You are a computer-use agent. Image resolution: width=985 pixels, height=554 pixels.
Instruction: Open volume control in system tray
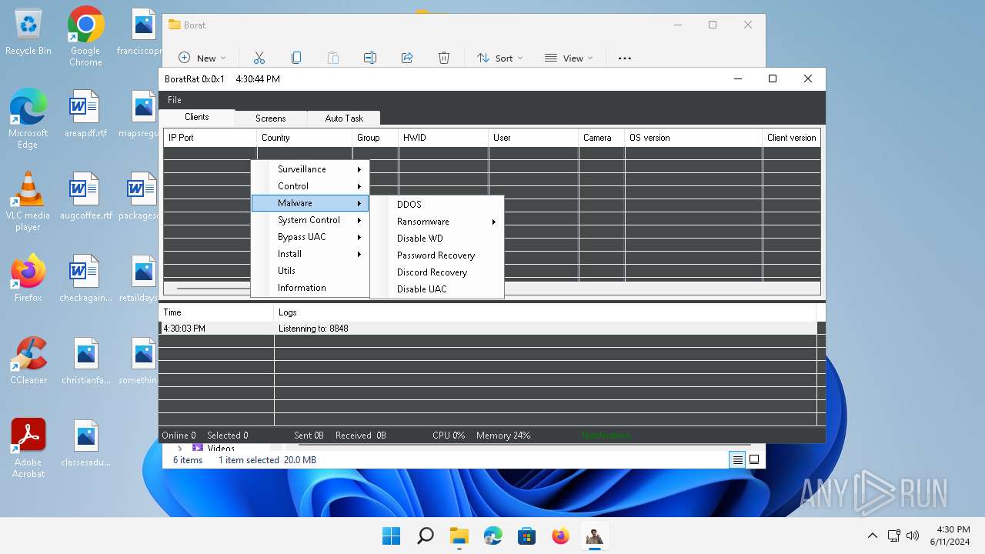click(913, 536)
